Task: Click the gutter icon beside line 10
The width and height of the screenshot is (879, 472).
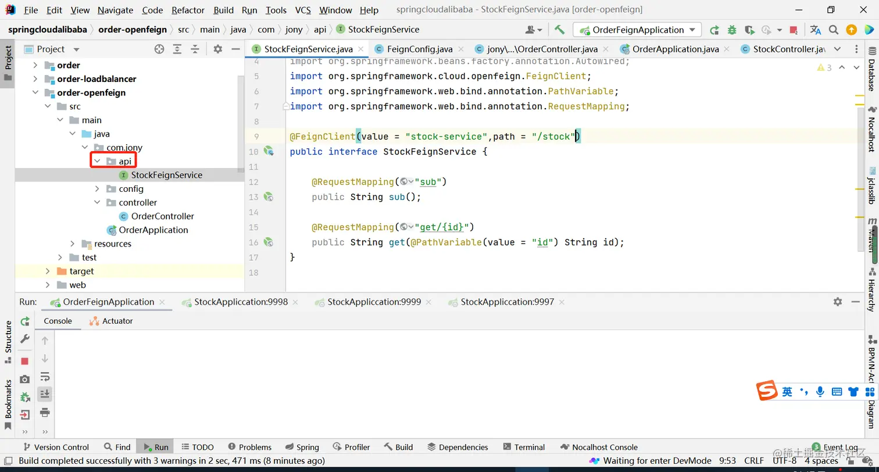Action: click(x=269, y=151)
